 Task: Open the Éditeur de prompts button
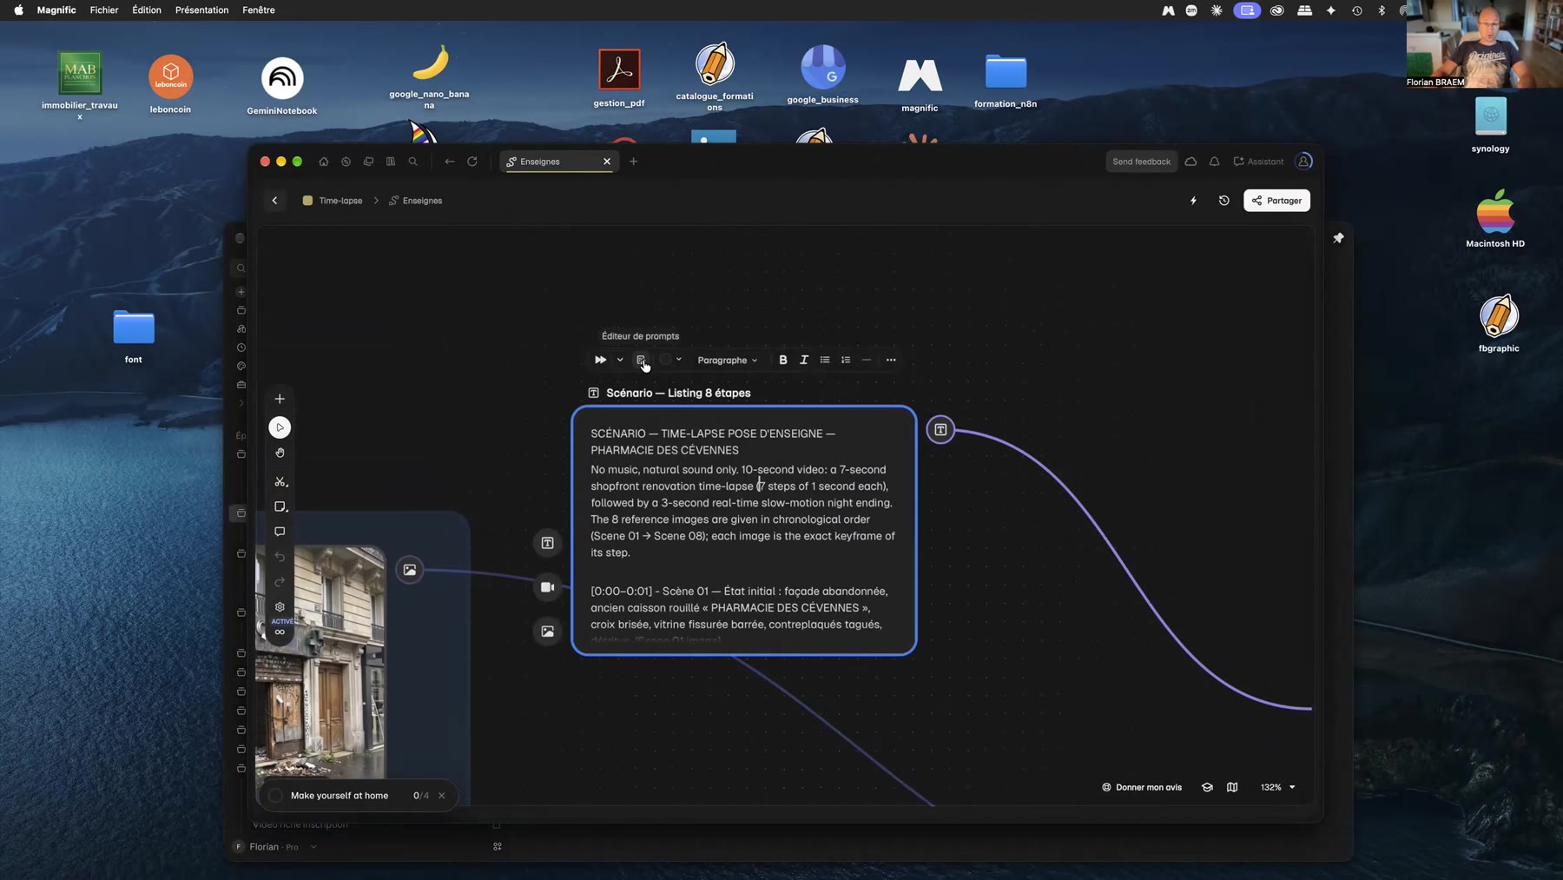click(x=641, y=360)
